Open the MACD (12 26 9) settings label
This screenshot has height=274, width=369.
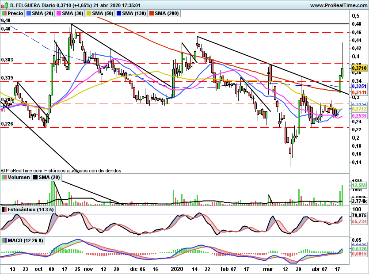[26, 240]
